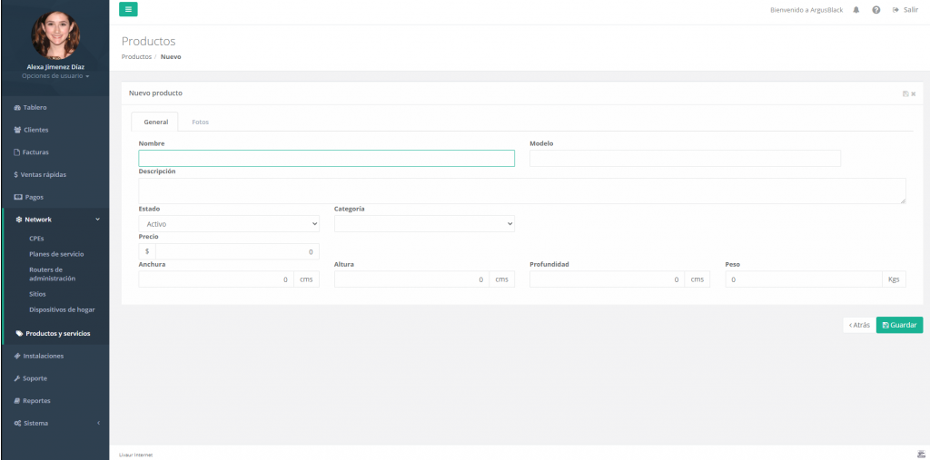The image size is (930, 460).
Task: Click the user profile avatar photo
Action: pos(55,34)
